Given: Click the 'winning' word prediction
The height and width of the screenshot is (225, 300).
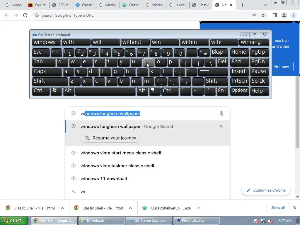Looking at the screenshot, I should (x=254, y=42).
